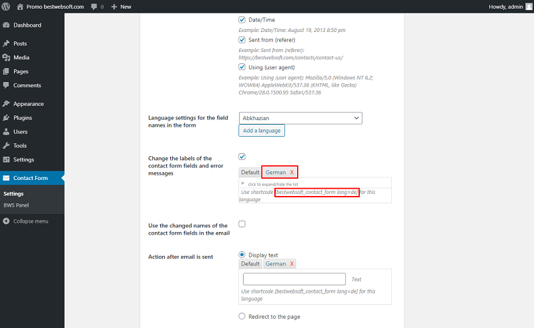
Task: Switch to Default tab in labels section
Action: coord(250,172)
